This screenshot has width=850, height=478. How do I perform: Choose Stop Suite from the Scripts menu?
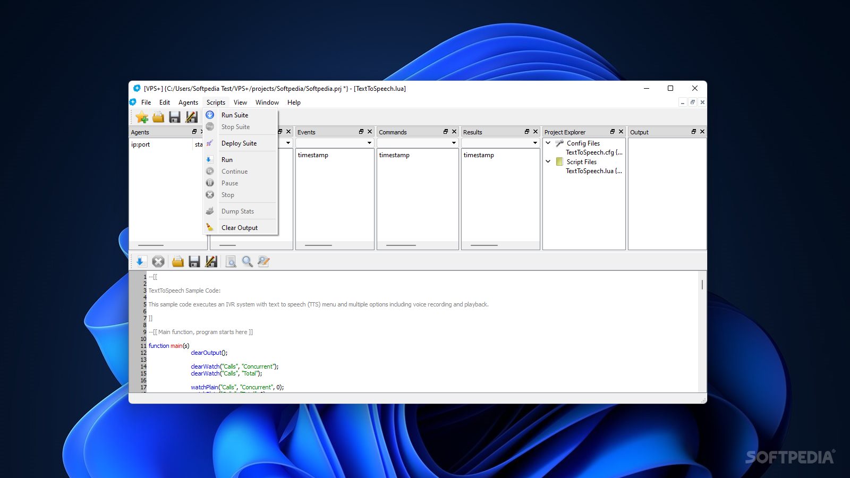(x=240, y=127)
